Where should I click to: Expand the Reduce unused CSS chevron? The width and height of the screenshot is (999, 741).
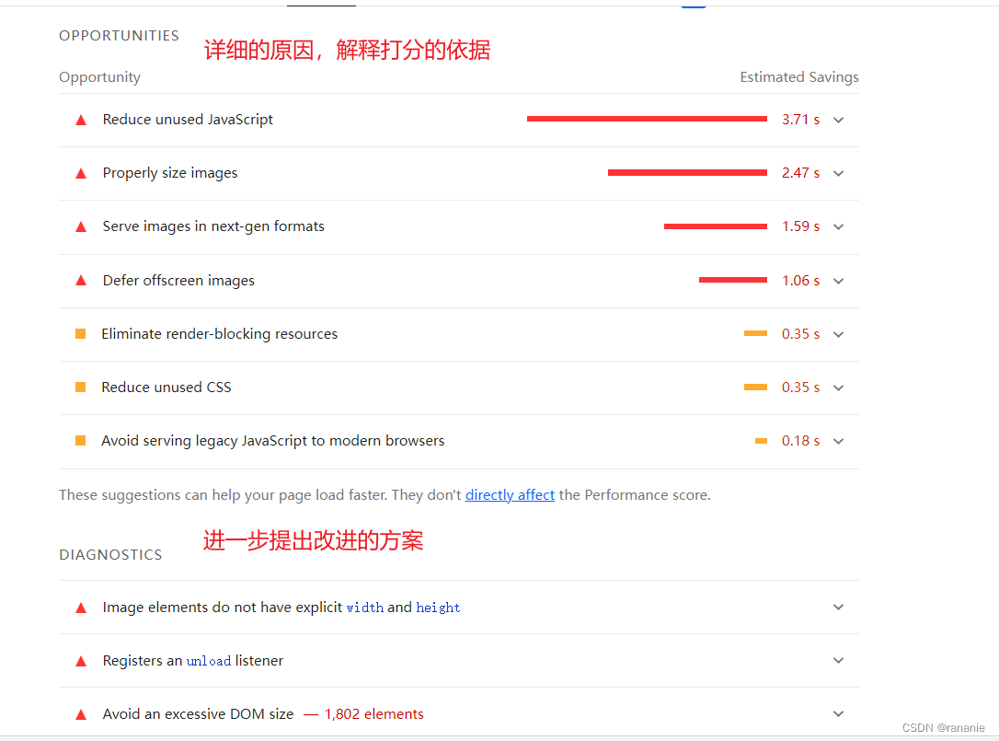tap(838, 388)
